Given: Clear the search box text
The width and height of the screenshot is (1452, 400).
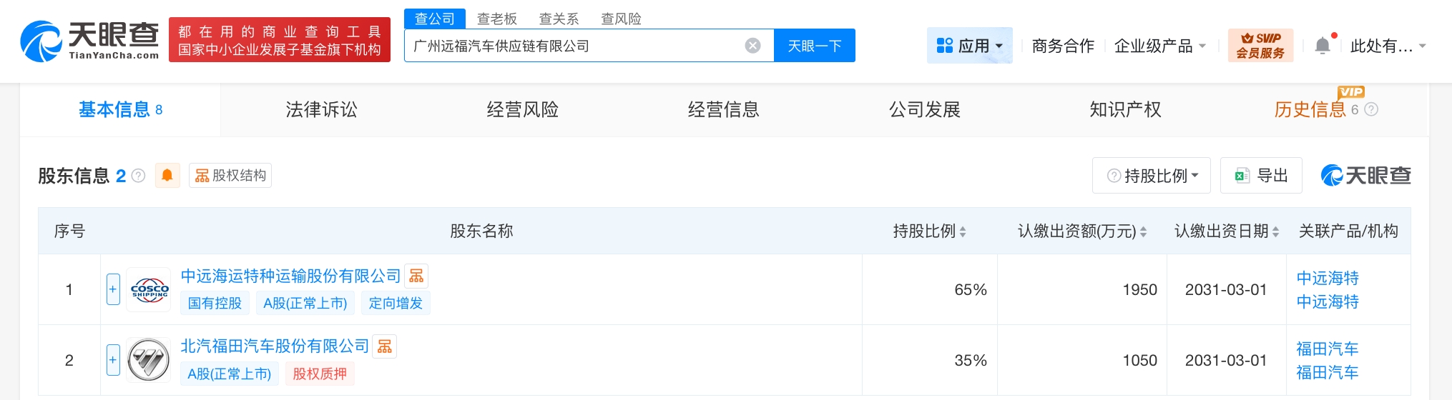Looking at the screenshot, I should pyautogui.click(x=752, y=46).
